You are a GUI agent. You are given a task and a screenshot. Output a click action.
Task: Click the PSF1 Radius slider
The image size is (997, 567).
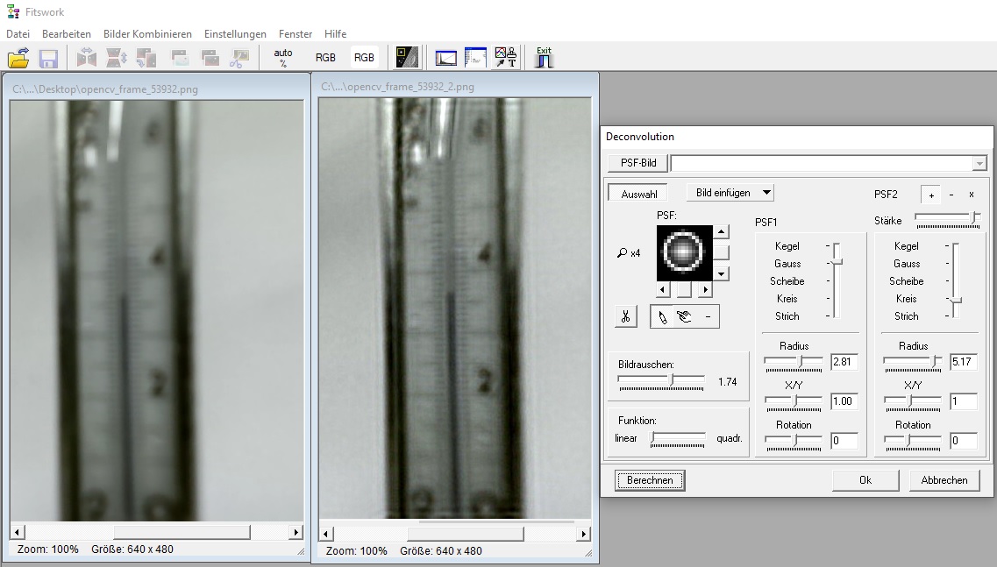(794, 362)
